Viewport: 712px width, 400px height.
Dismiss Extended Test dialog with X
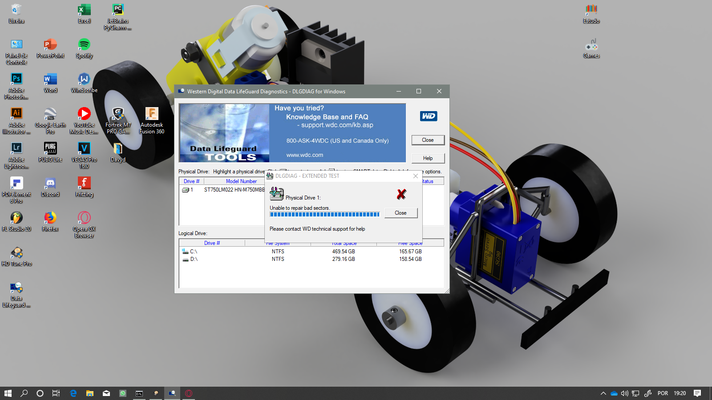(415, 176)
